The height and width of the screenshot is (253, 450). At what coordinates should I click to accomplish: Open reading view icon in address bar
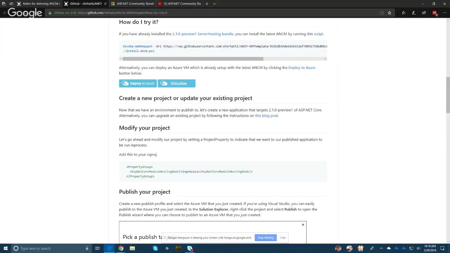382,13
